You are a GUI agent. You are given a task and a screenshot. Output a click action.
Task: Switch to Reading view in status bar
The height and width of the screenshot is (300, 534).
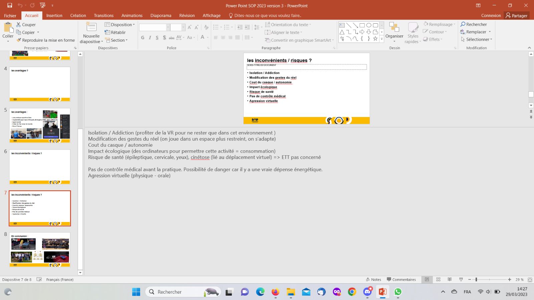(x=450, y=279)
